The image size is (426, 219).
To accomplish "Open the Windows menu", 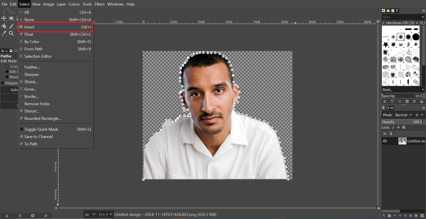I will 115,4.
